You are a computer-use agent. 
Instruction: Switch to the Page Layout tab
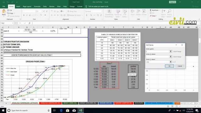[x=27, y=6]
